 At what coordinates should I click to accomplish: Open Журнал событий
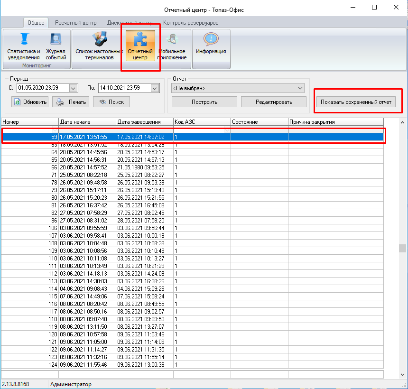pos(56,46)
